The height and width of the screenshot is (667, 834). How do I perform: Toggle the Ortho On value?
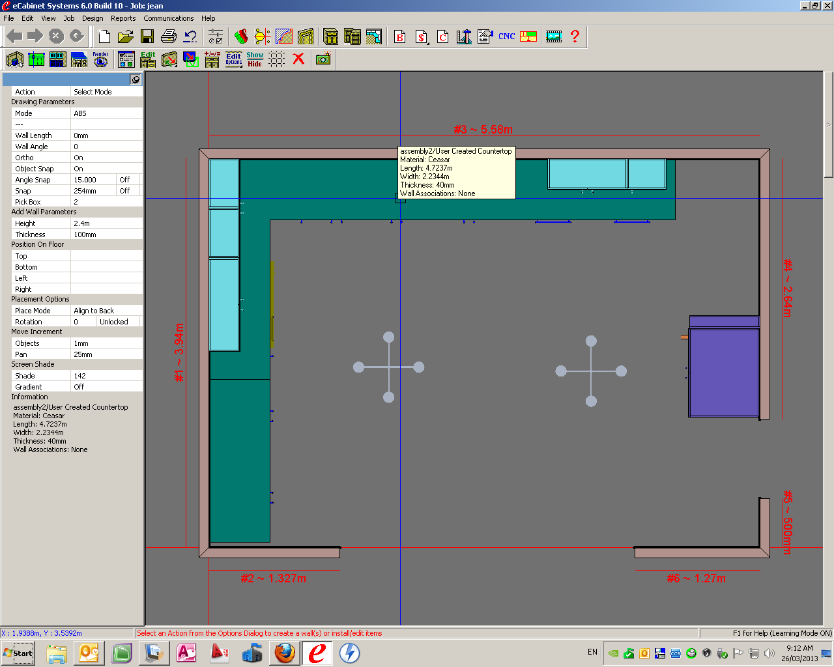pos(106,158)
